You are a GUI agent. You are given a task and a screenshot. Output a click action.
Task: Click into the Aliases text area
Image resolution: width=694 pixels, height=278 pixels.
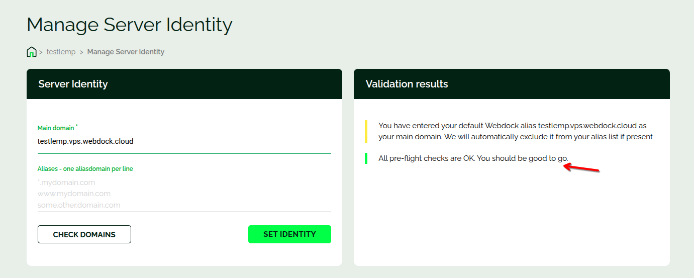point(184,194)
